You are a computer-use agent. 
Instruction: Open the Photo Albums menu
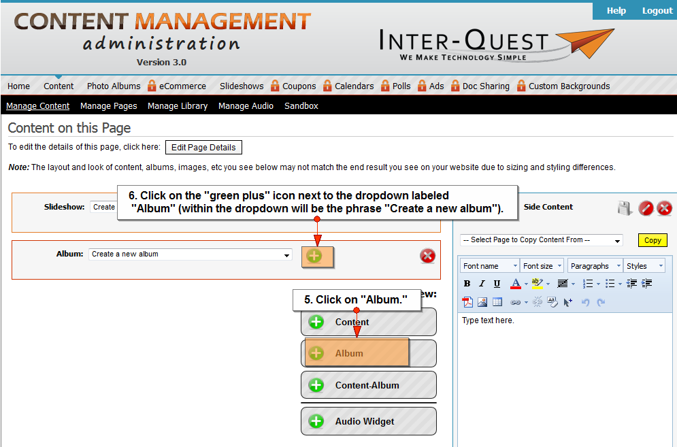pos(113,86)
